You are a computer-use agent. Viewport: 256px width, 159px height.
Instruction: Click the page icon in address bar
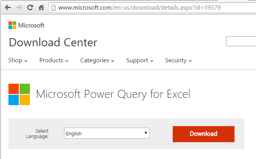[x=53, y=7]
